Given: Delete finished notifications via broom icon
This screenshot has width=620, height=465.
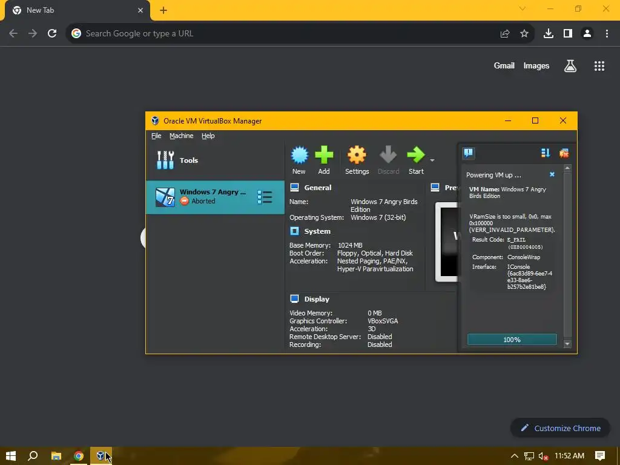Looking at the screenshot, I should click(564, 153).
